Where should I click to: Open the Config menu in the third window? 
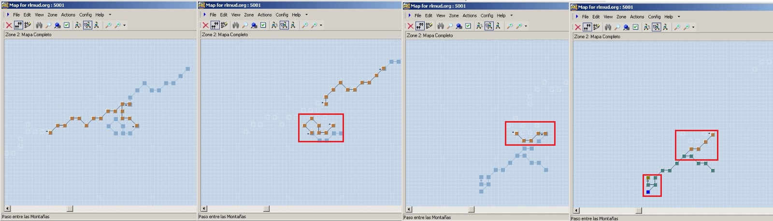tap(487, 15)
